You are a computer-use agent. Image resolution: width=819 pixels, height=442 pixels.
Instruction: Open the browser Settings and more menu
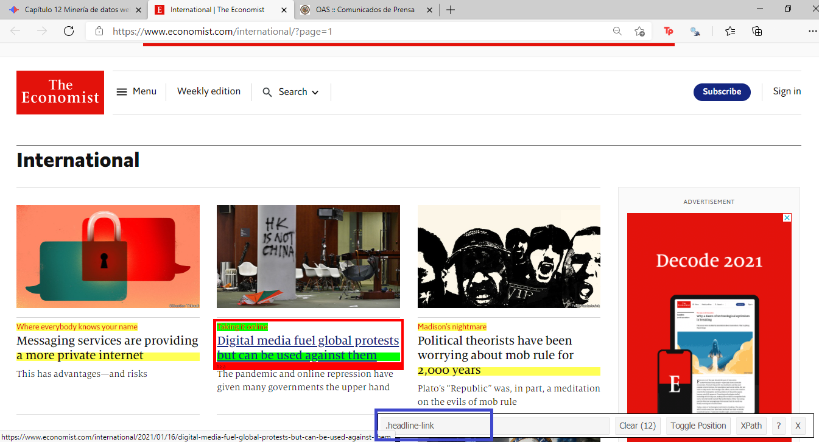coord(812,31)
